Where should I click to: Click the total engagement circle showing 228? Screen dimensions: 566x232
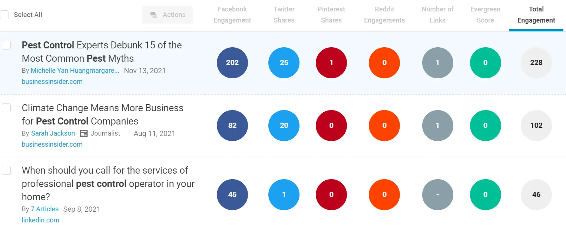pos(536,63)
